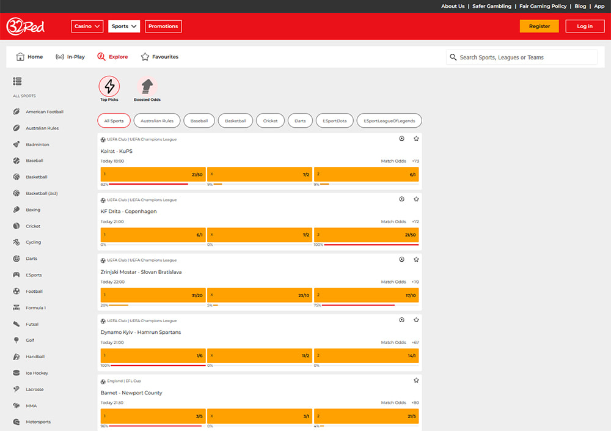Image resolution: width=611 pixels, height=431 pixels.
Task: Open Lacrosse in the sidebar
Action: click(29, 389)
